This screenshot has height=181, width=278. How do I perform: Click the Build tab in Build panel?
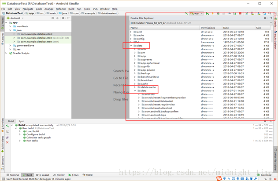point(11,121)
